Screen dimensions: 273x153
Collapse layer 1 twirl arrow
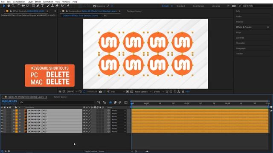[x=14, y=110]
